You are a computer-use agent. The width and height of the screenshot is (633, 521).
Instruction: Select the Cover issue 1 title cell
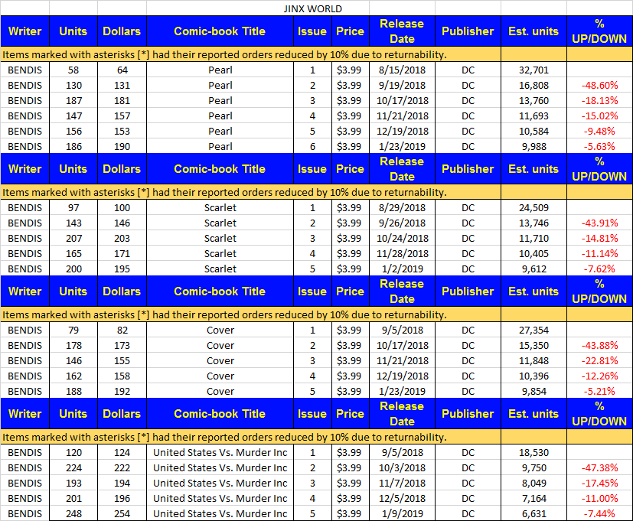click(220, 330)
